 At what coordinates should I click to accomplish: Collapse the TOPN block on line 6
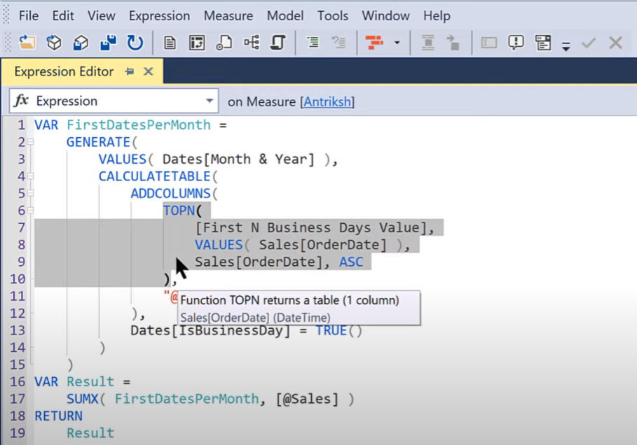30,210
